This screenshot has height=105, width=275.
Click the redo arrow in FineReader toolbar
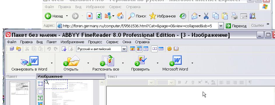coord(56,49)
